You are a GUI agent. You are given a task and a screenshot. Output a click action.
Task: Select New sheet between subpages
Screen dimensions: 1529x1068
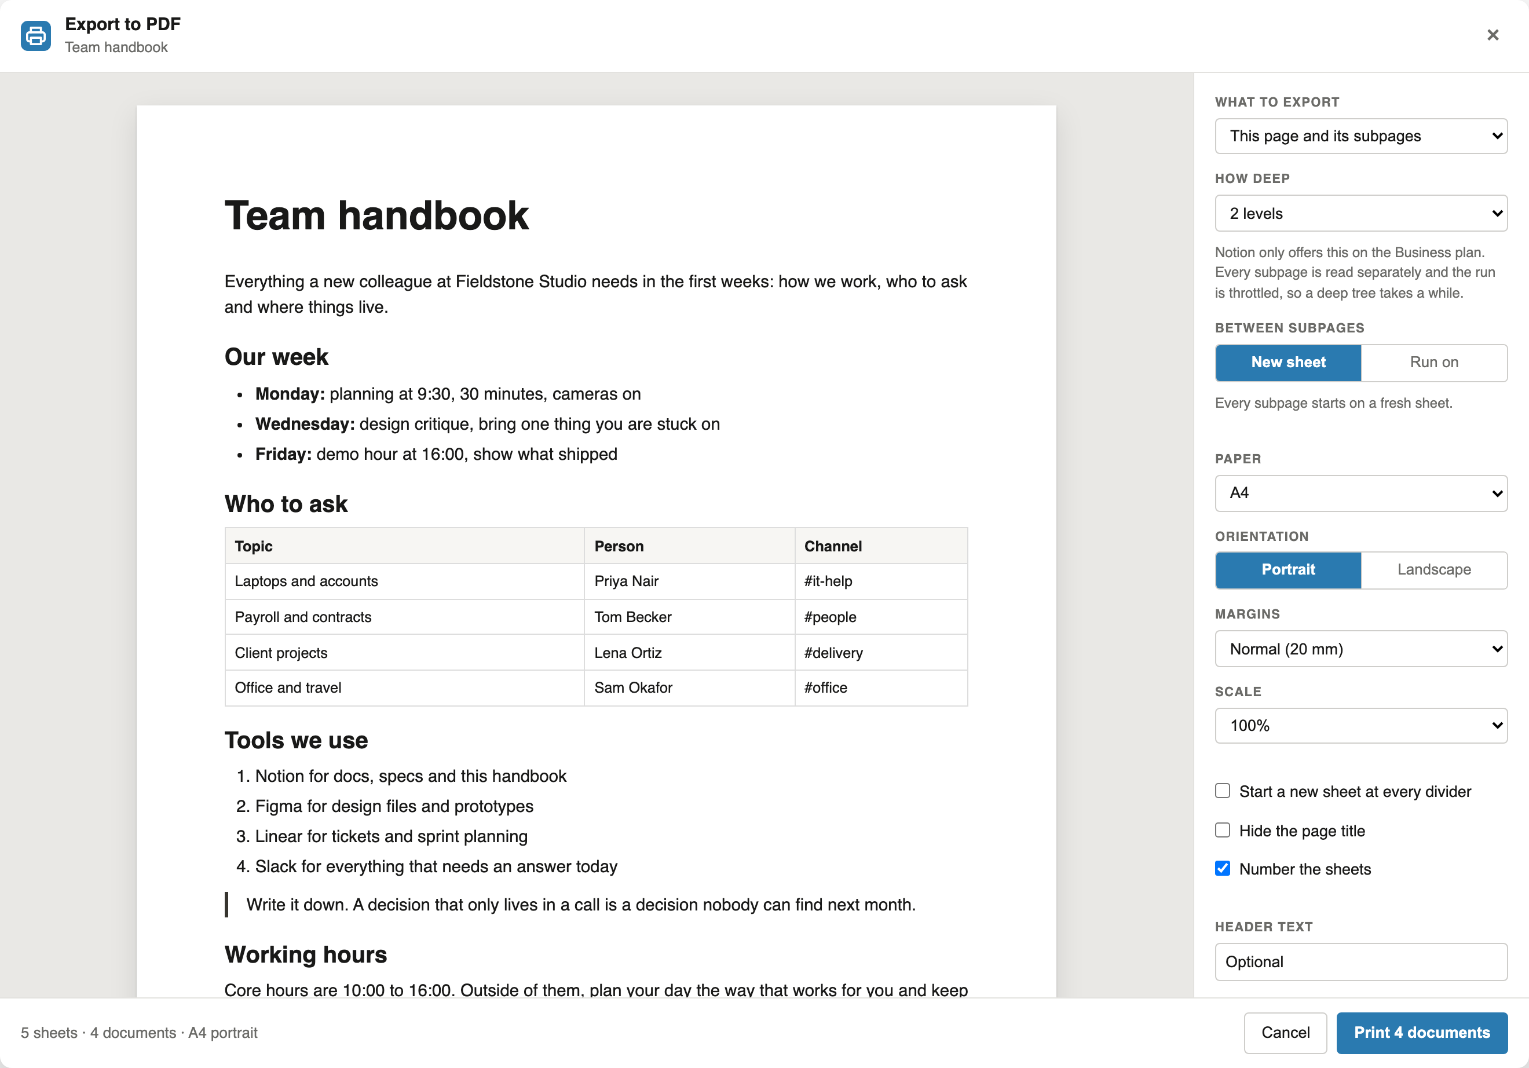(x=1288, y=362)
